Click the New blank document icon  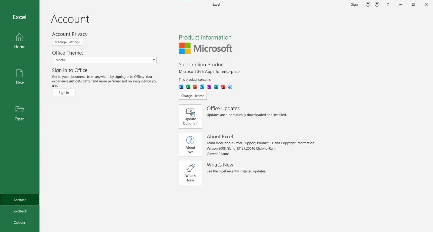coord(19,73)
